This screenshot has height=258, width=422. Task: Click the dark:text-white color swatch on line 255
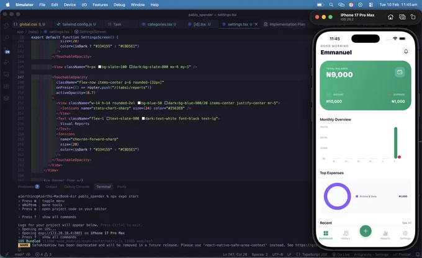point(143,118)
